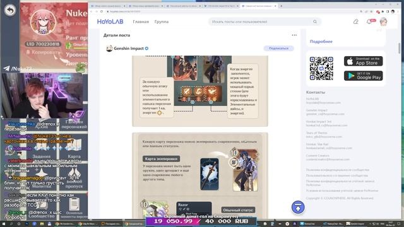404x227 pixels.
Task: Switch to the first browser tab
Action: pos(108,6)
